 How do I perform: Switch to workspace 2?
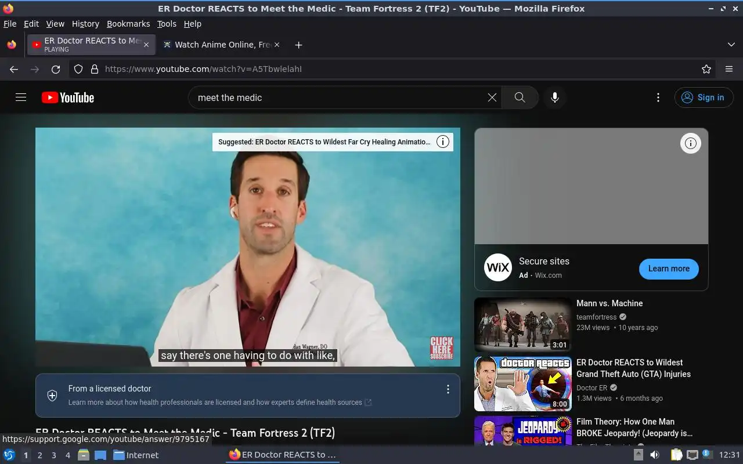click(x=40, y=455)
